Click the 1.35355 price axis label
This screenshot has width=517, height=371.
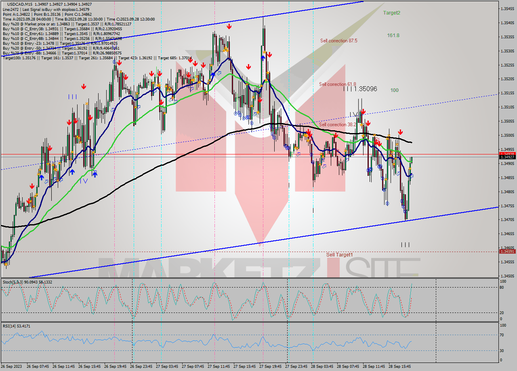[507, 37]
